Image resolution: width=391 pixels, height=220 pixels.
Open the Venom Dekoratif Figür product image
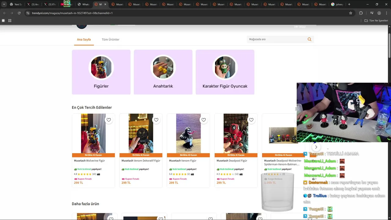point(141,134)
